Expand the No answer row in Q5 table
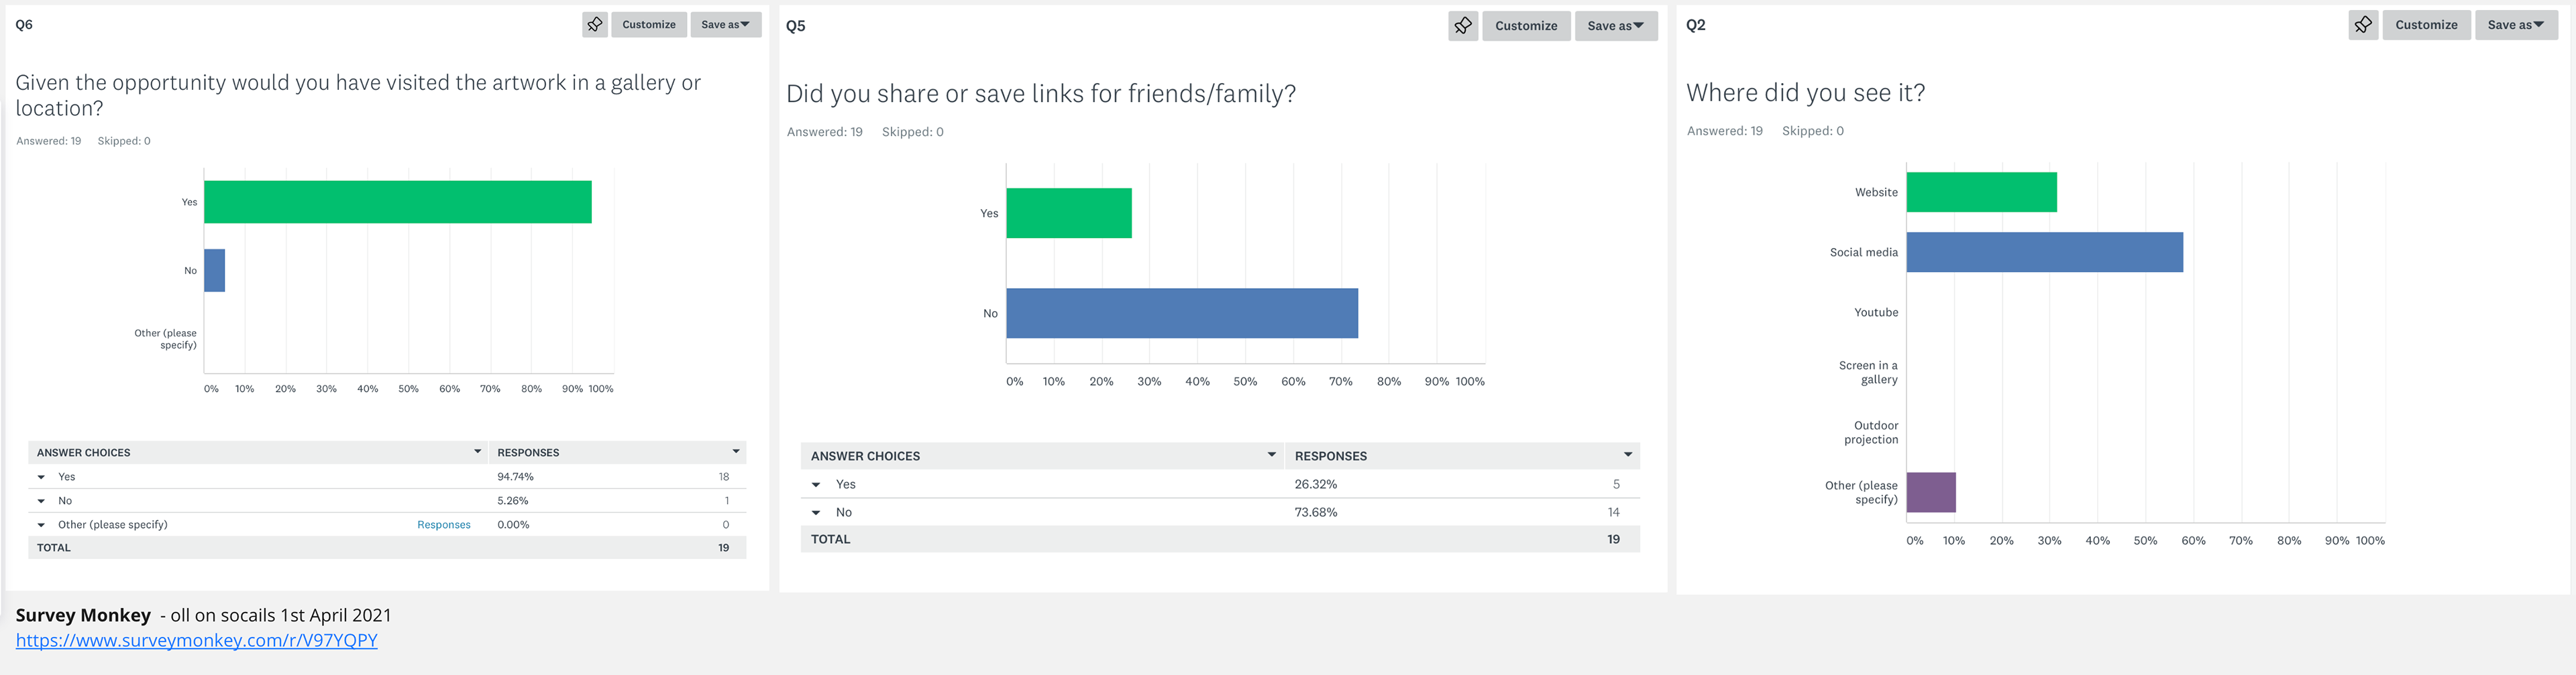Image resolution: width=2576 pixels, height=675 pixels. [816, 513]
